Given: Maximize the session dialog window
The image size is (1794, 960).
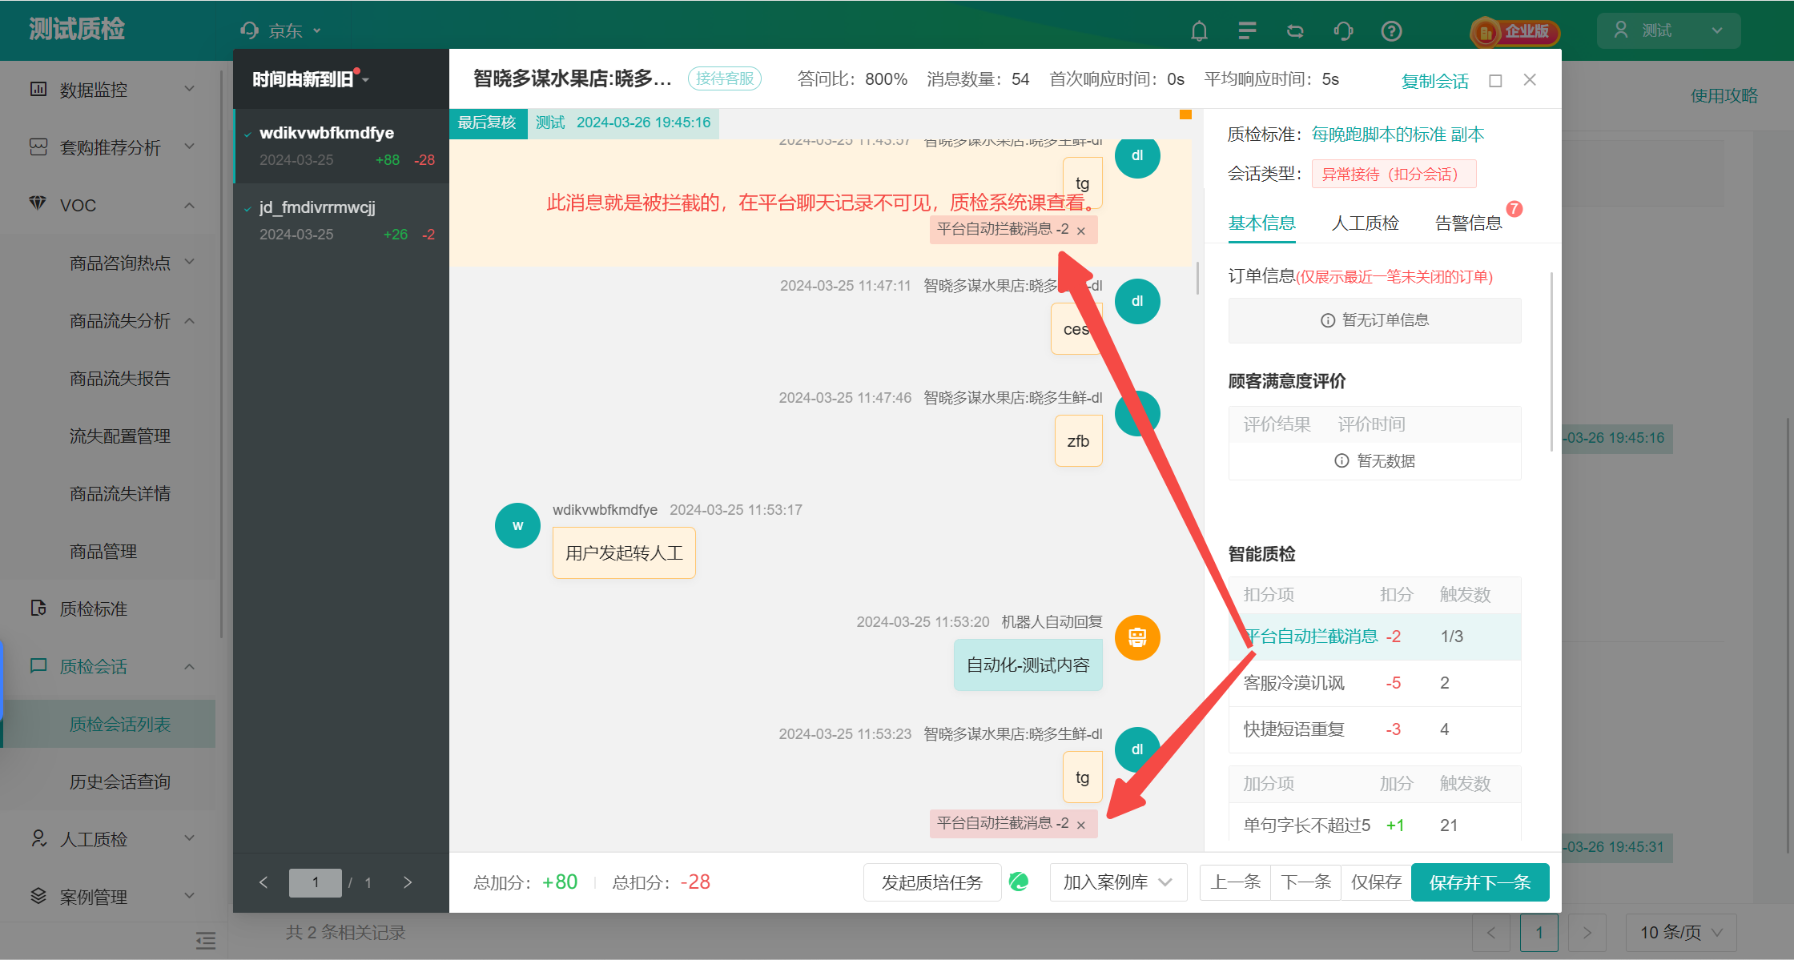Looking at the screenshot, I should pyautogui.click(x=1495, y=80).
